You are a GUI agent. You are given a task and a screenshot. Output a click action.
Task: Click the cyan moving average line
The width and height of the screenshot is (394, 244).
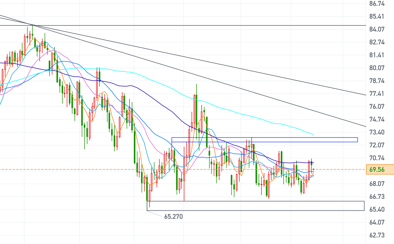click(x=155, y=81)
